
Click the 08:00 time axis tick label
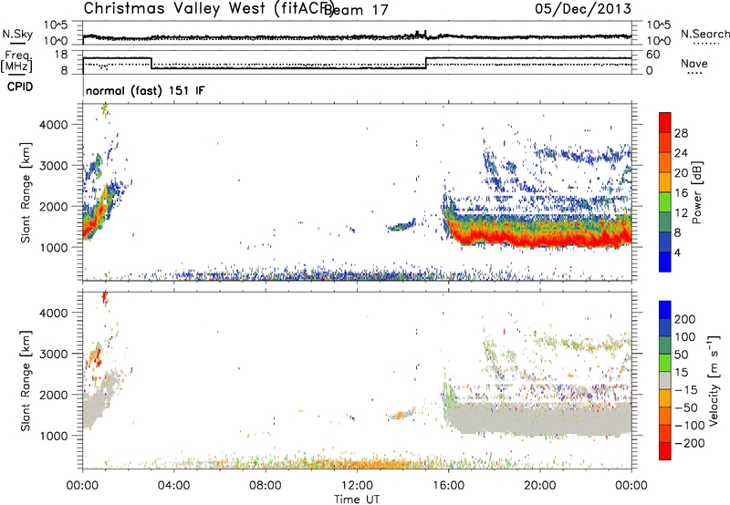pyautogui.click(x=266, y=485)
